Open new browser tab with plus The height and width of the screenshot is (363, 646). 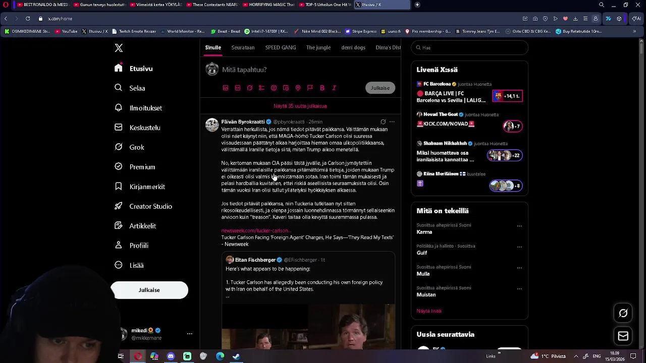pyautogui.click(x=417, y=5)
